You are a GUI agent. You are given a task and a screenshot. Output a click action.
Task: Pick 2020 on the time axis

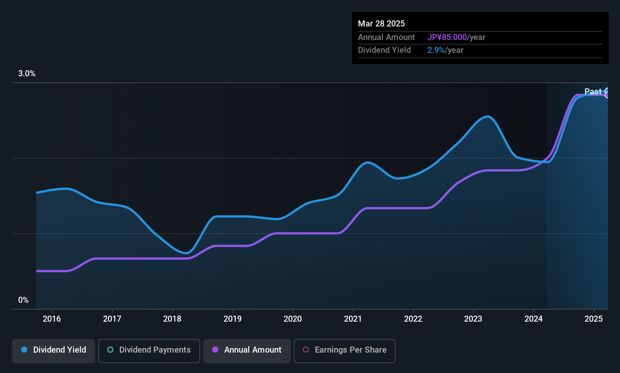pyautogui.click(x=293, y=319)
